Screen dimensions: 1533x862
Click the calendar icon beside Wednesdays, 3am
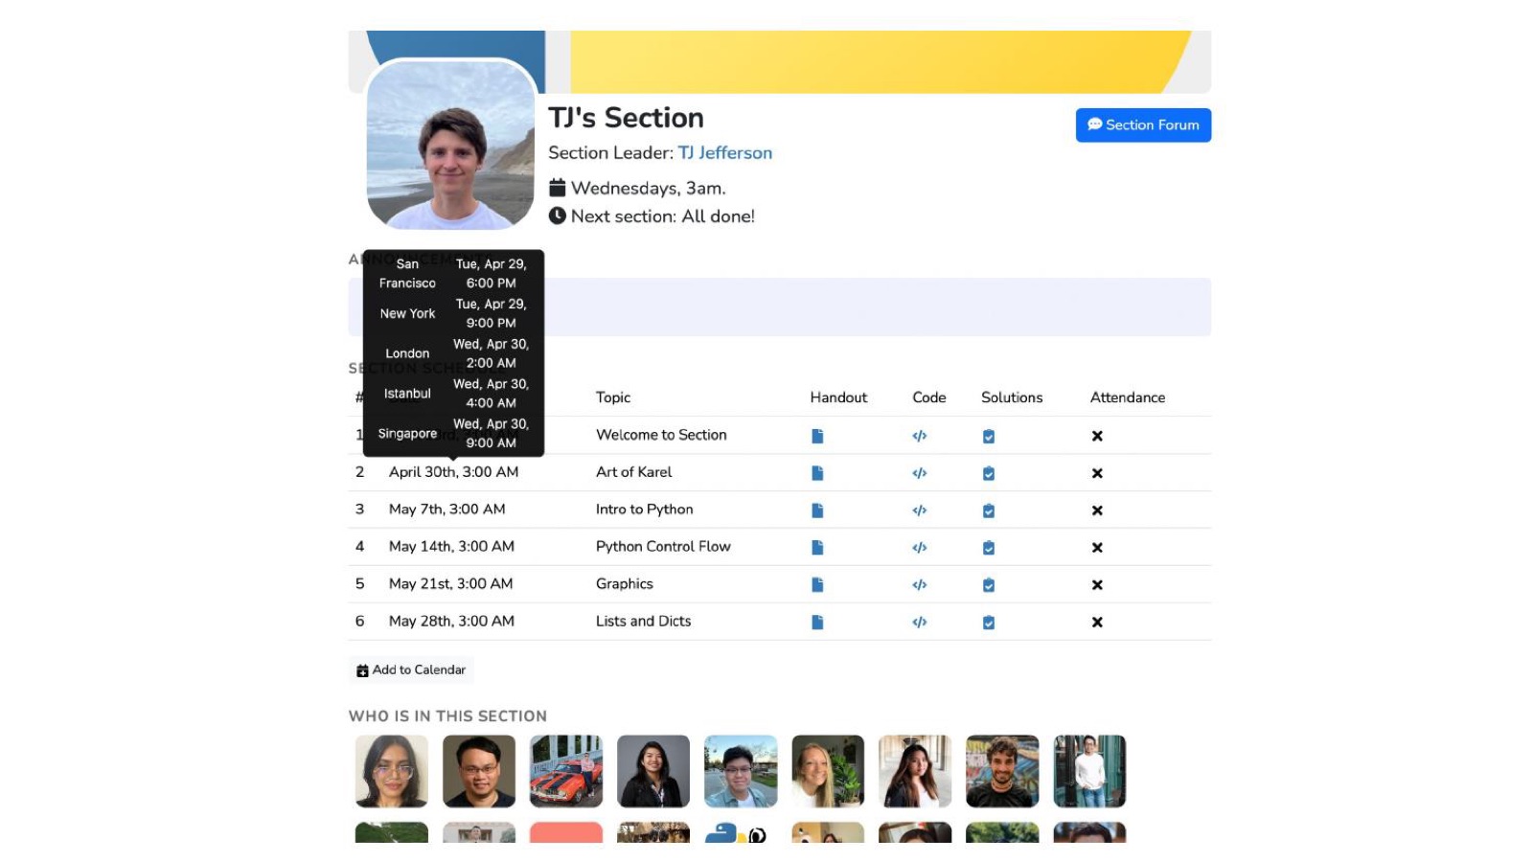coord(557,188)
